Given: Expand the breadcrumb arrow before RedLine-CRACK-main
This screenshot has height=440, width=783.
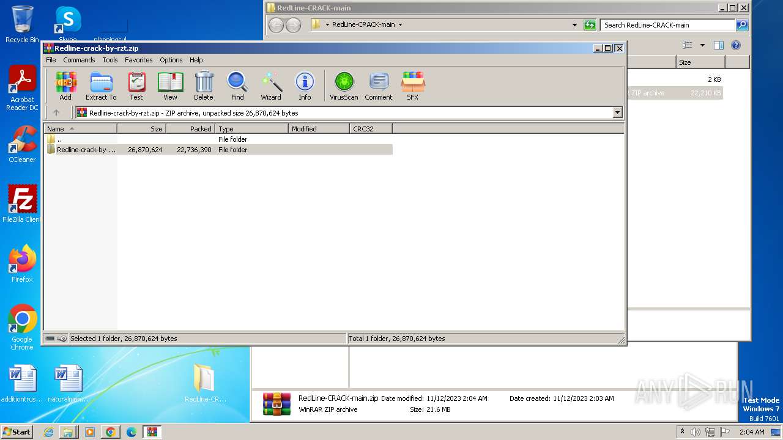Looking at the screenshot, I should tap(327, 25).
